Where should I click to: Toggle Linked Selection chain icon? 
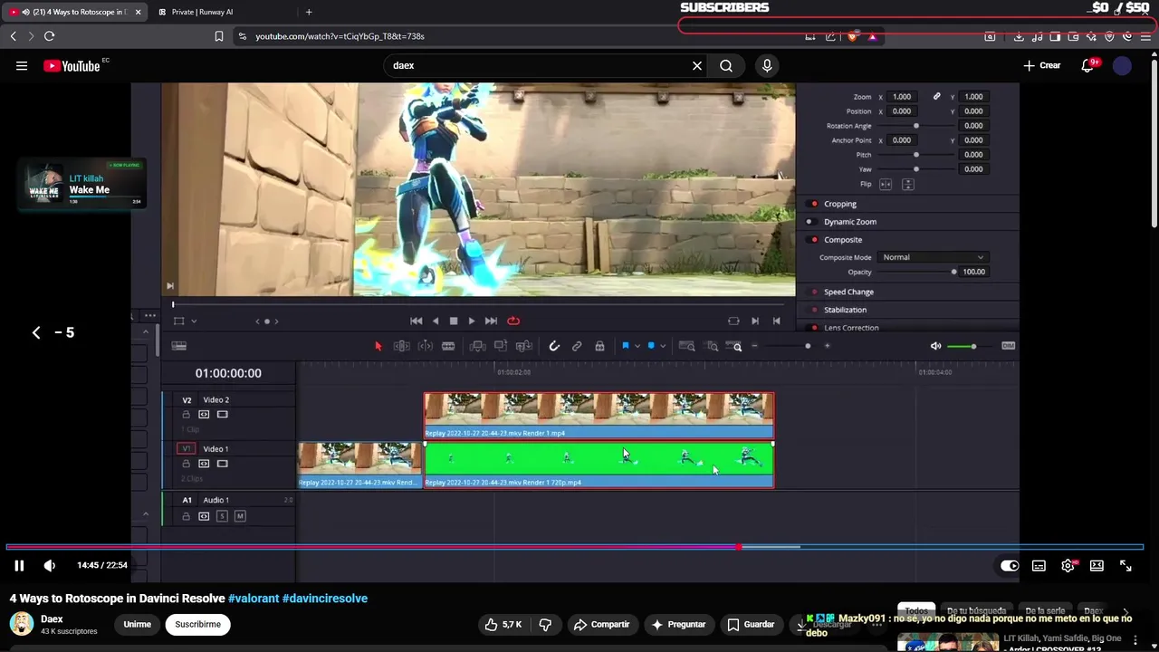tap(577, 346)
